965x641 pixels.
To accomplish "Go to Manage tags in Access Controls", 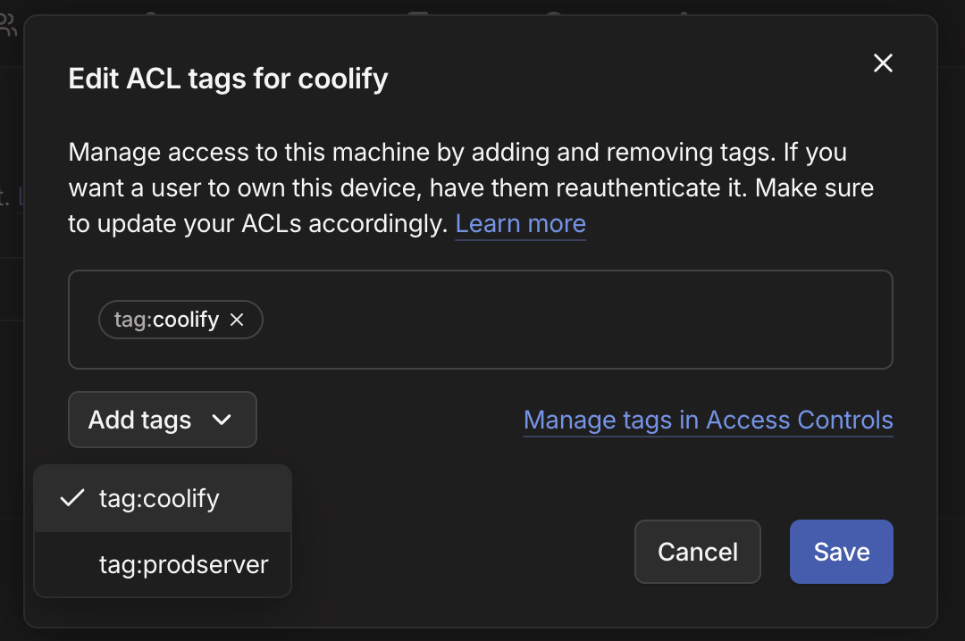I will click(708, 420).
